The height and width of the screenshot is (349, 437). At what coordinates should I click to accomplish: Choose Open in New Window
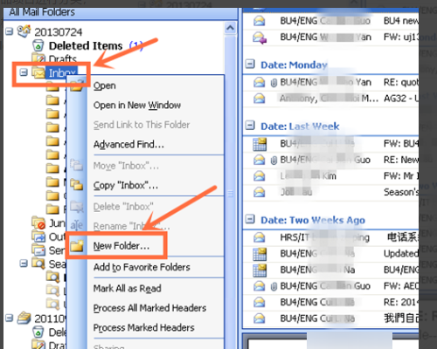click(137, 105)
